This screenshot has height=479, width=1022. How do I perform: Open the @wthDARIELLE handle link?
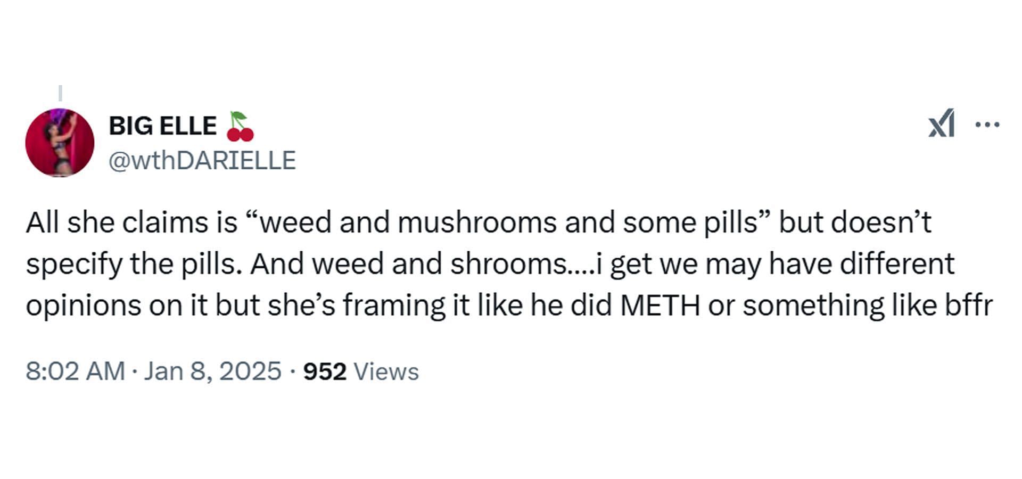point(202,160)
